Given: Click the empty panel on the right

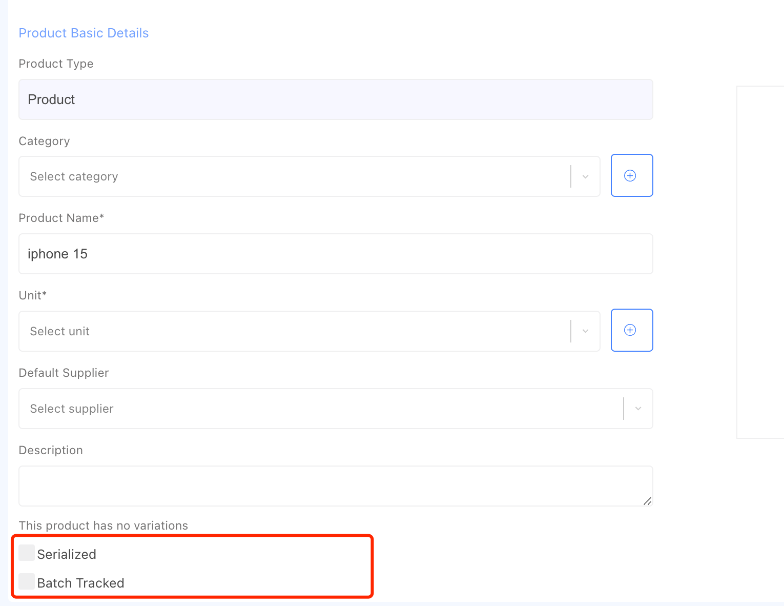Looking at the screenshot, I should pyautogui.click(x=760, y=261).
